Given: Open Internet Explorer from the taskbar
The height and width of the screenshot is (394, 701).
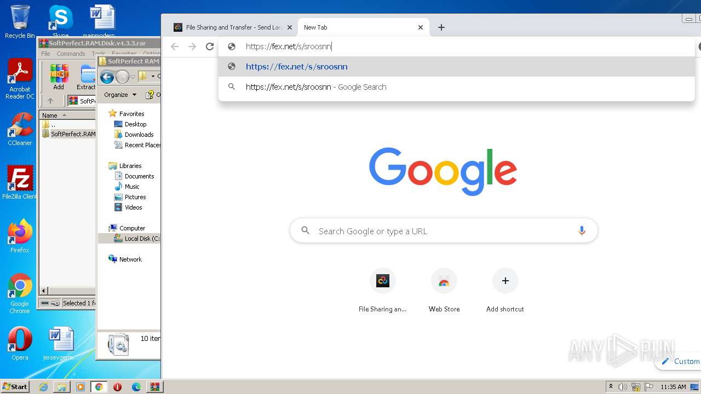Looking at the screenshot, I should (x=43, y=387).
